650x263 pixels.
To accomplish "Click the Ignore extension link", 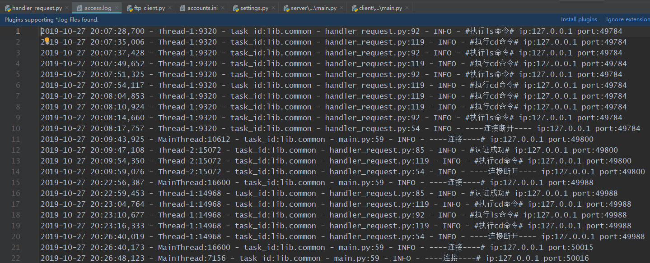I will click(x=628, y=19).
